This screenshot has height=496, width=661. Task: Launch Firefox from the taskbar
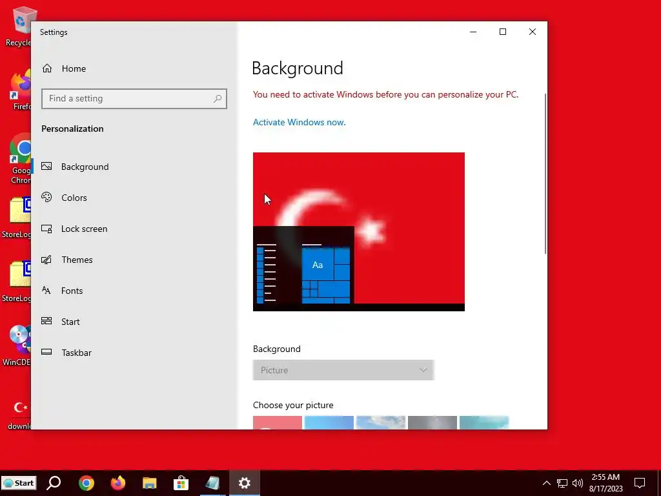(118, 483)
